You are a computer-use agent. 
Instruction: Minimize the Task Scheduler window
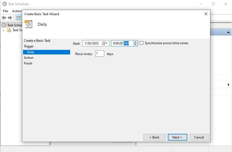201,4
